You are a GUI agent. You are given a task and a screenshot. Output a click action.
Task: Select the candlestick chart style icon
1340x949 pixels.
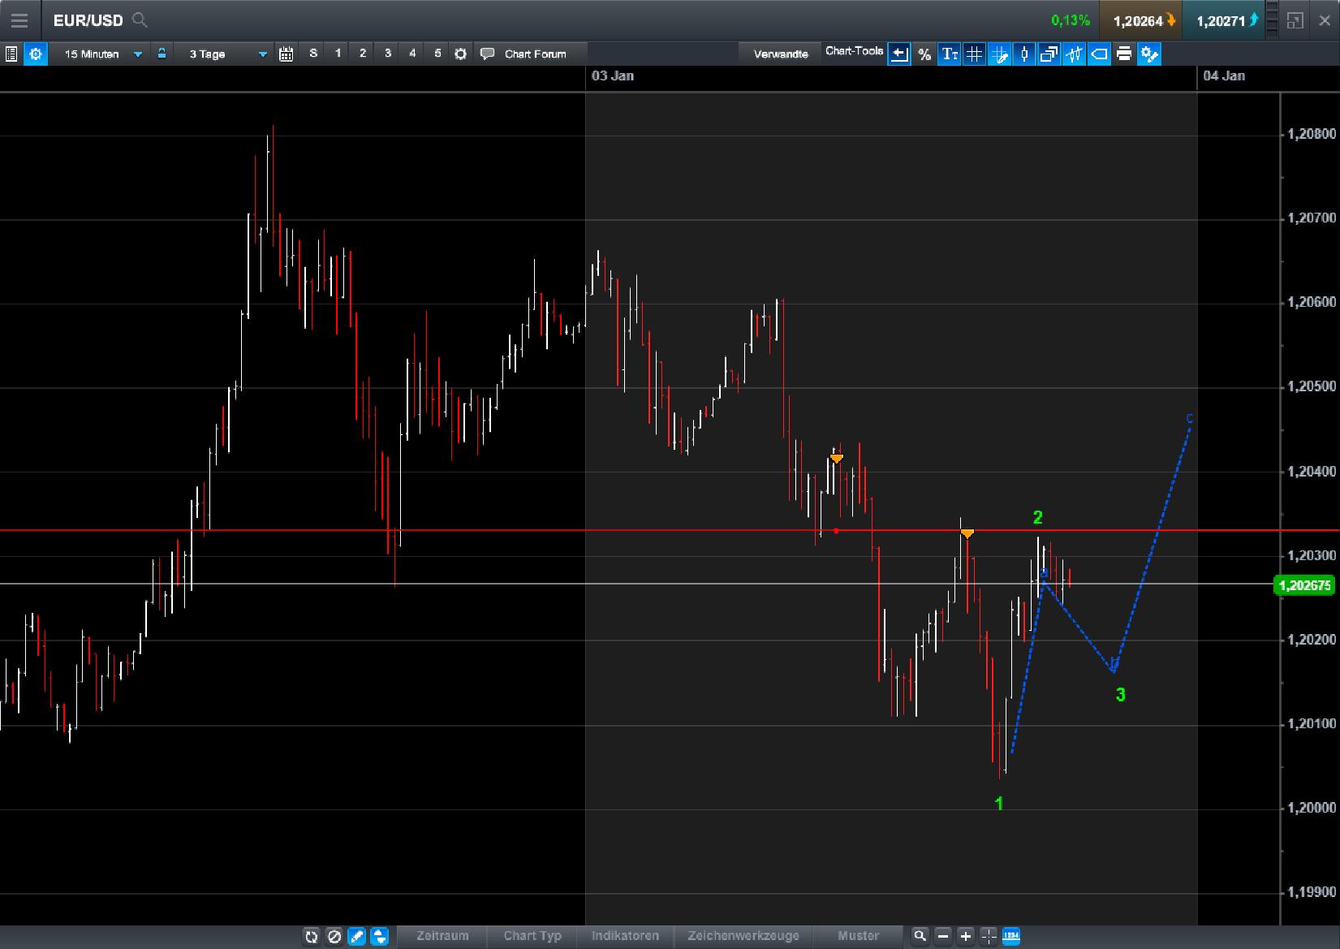pyautogui.click(x=1023, y=54)
